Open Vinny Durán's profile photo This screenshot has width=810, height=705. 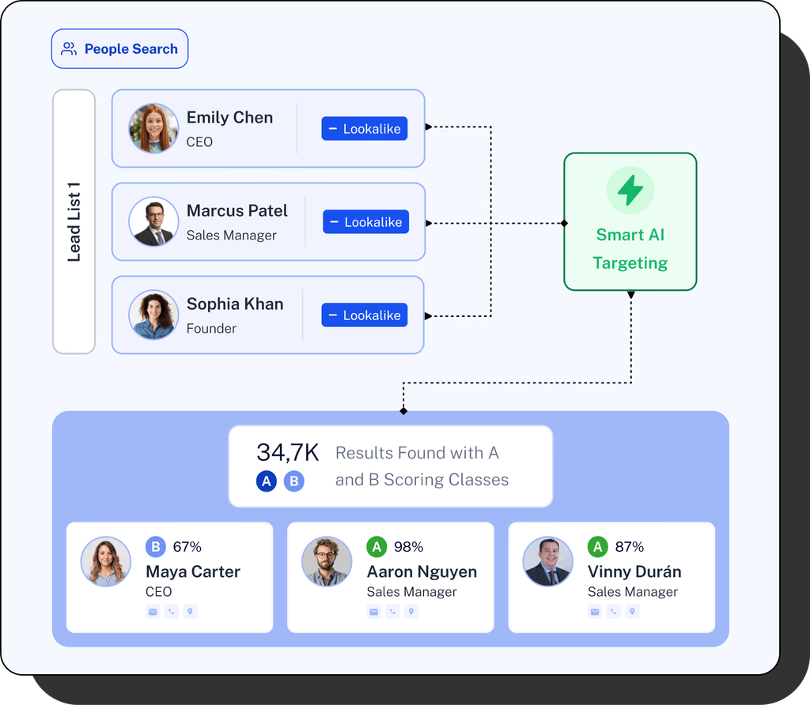(x=548, y=561)
